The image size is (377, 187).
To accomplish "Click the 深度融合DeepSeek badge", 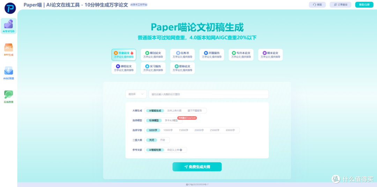I will pos(187,118).
